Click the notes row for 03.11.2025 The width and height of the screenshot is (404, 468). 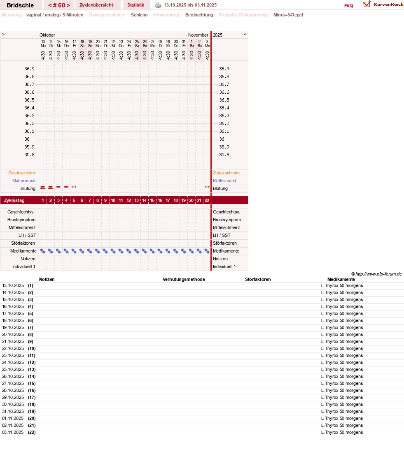(x=202, y=433)
